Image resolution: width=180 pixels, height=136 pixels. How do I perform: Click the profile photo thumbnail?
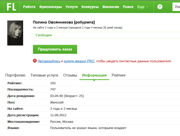coord(15,33)
